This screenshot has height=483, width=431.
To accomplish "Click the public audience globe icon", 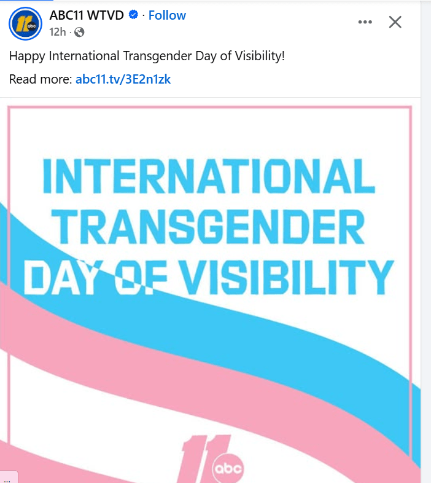I will coord(80,32).
